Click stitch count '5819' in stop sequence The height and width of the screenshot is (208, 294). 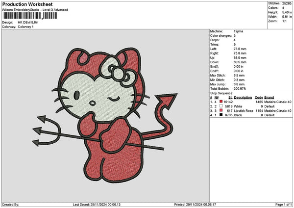pos(229,106)
